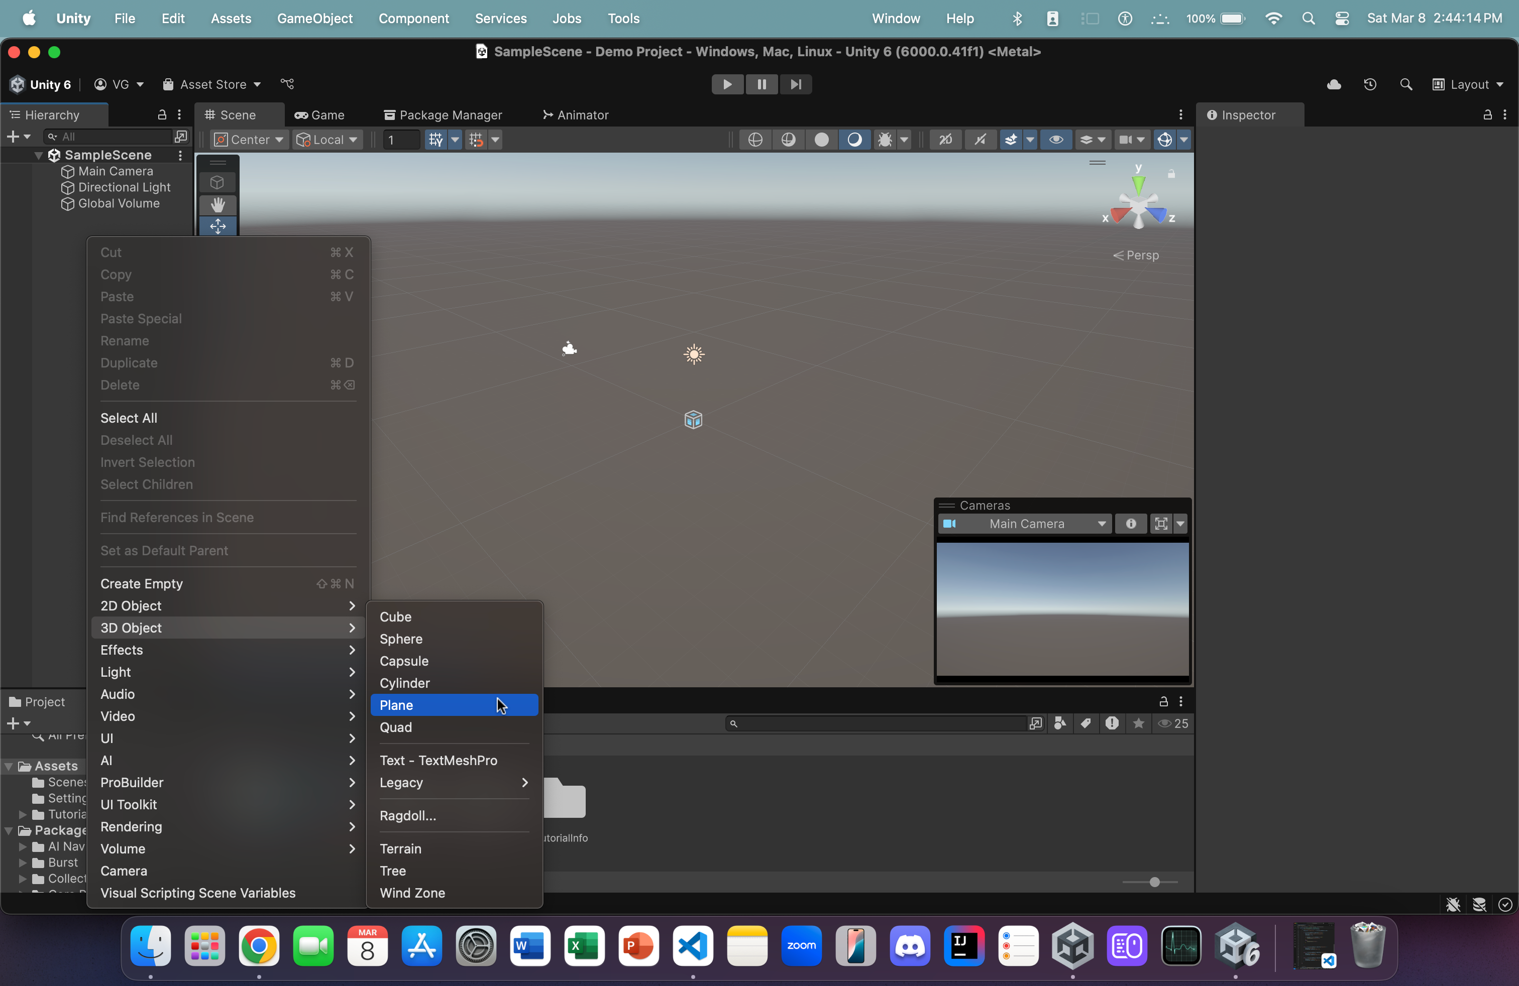Select the Hand view tool
The height and width of the screenshot is (986, 1519).
click(218, 204)
